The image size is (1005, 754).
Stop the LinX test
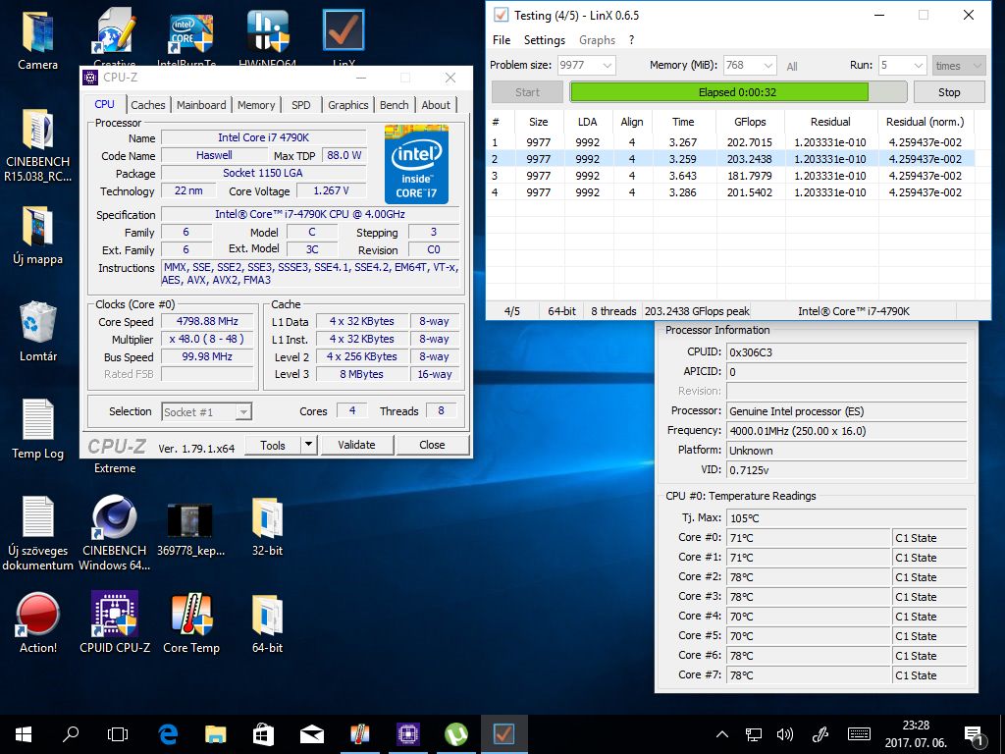(x=949, y=92)
